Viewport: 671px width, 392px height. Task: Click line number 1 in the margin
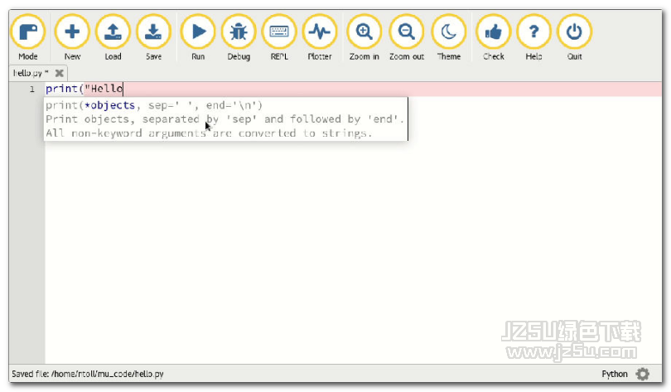point(31,89)
